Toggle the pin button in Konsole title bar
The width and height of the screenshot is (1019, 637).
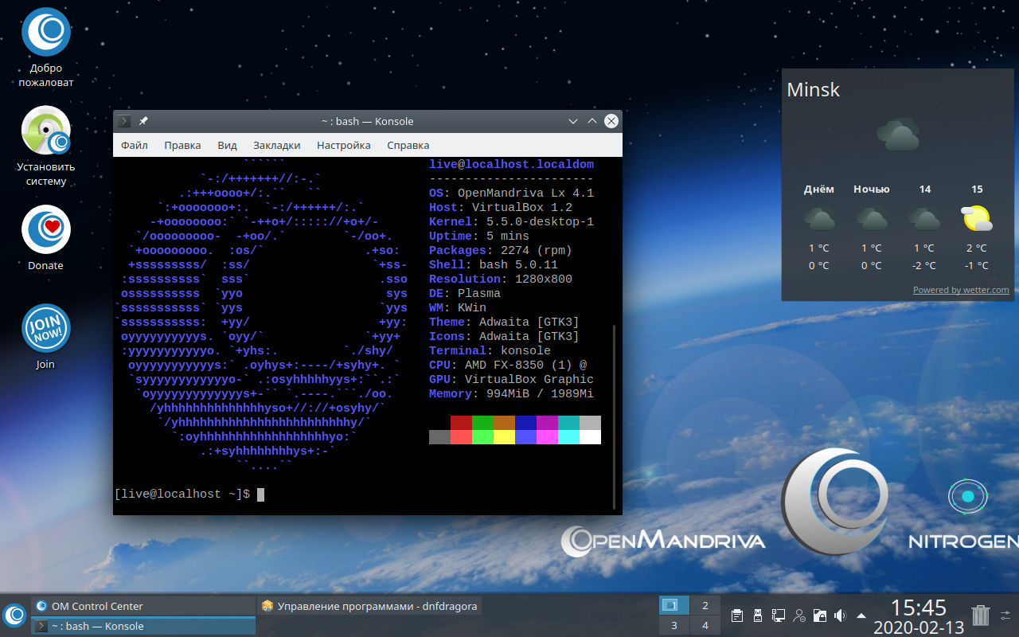point(143,121)
